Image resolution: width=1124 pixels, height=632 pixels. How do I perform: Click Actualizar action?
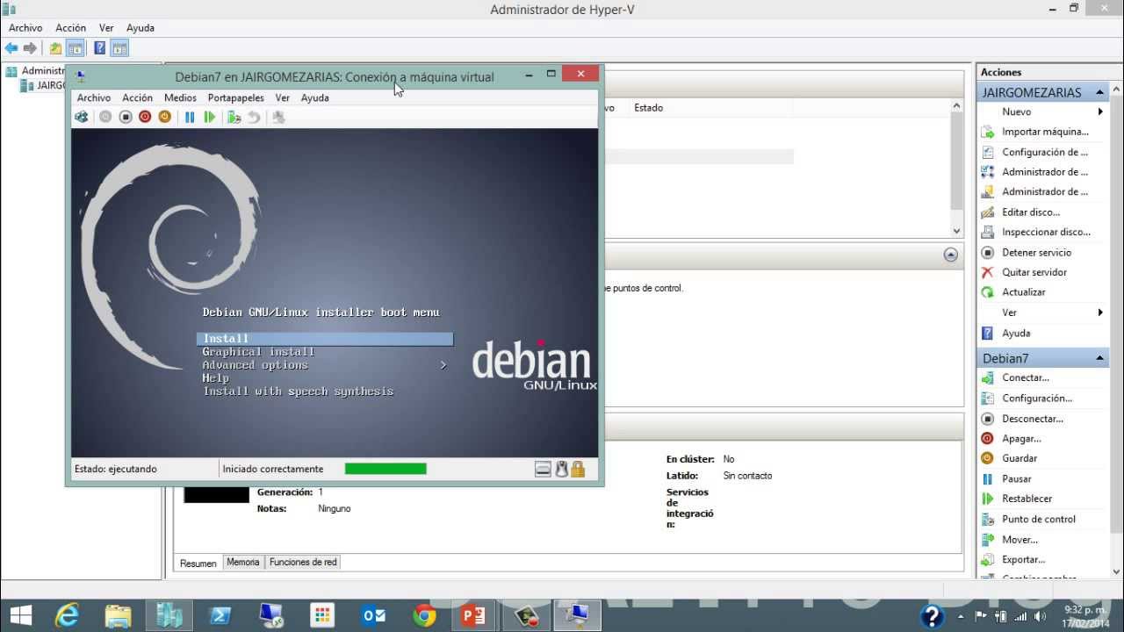tap(1024, 292)
